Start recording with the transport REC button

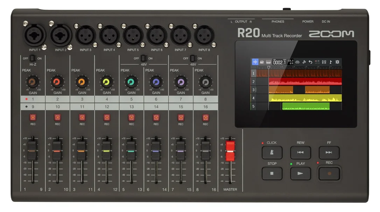(329, 173)
